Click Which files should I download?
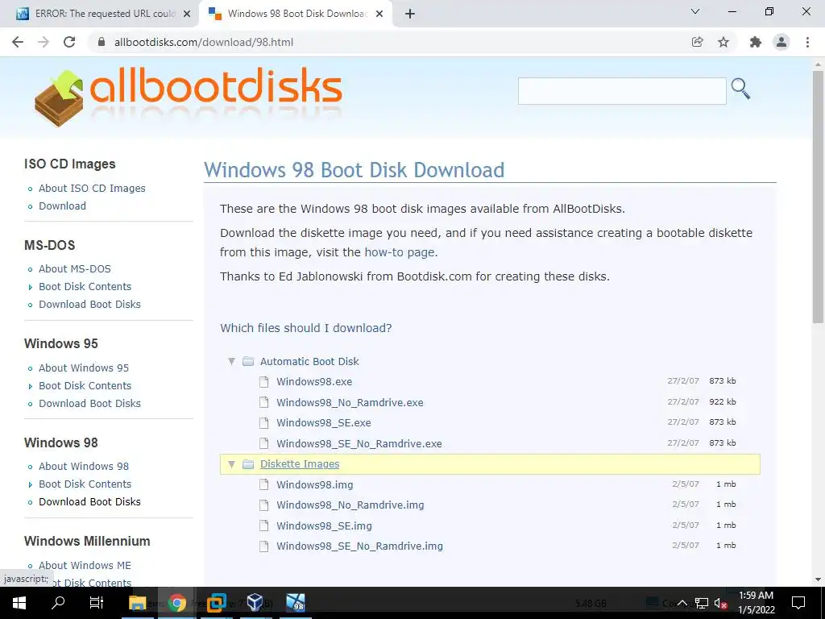 [305, 328]
